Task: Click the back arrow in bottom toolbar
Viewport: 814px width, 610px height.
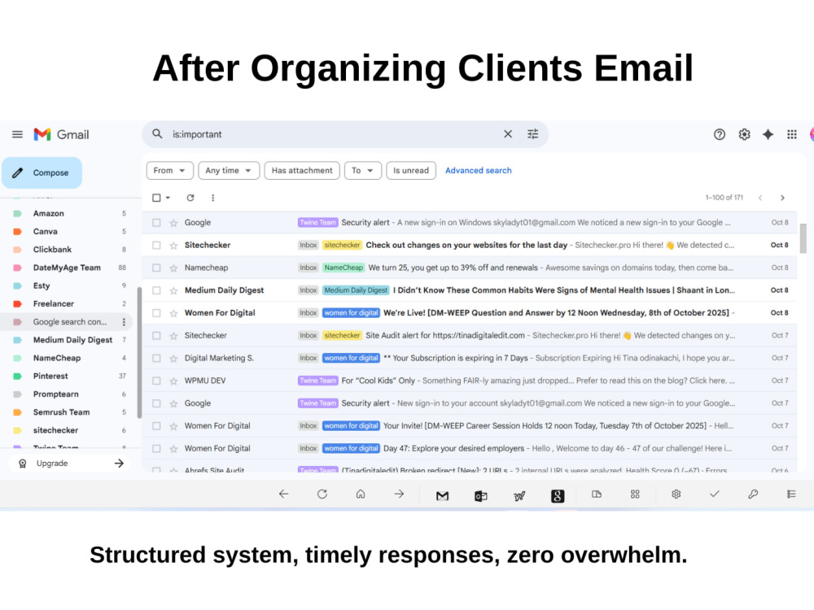Action: click(283, 495)
